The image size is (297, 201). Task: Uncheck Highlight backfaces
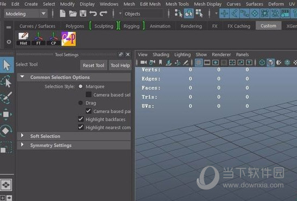tap(81, 119)
